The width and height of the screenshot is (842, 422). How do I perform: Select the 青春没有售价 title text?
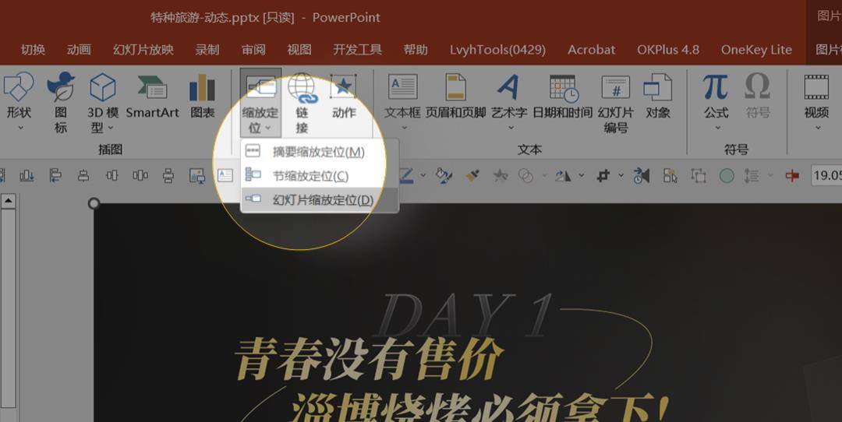370,358
